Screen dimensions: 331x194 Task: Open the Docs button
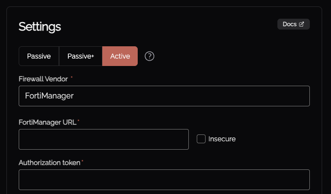pos(294,24)
